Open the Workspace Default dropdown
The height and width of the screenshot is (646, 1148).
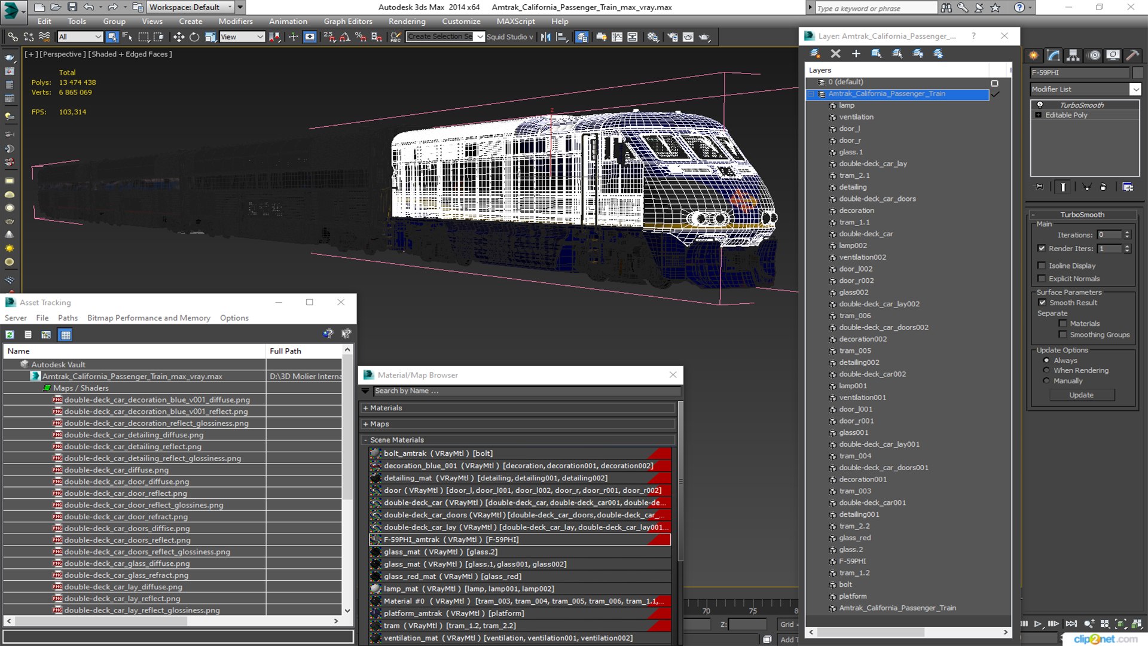point(190,7)
